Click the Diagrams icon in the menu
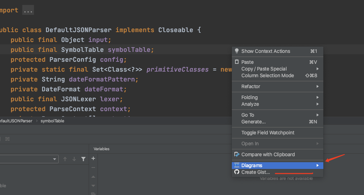The width and height of the screenshot is (364, 195). click(x=236, y=165)
